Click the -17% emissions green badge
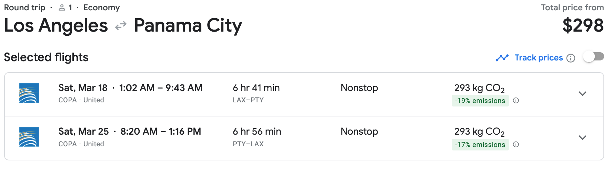This screenshot has height=169, width=611. point(480,145)
